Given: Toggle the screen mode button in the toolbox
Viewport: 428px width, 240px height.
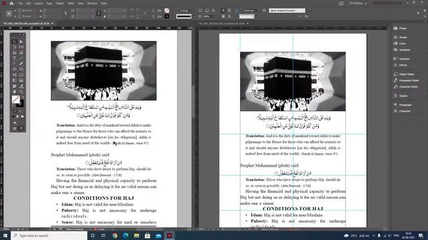Looking at the screenshot, I should point(21,129).
